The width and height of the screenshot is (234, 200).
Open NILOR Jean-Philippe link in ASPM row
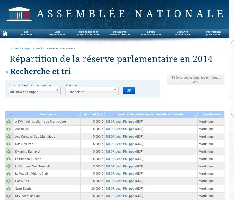click(x=120, y=122)
